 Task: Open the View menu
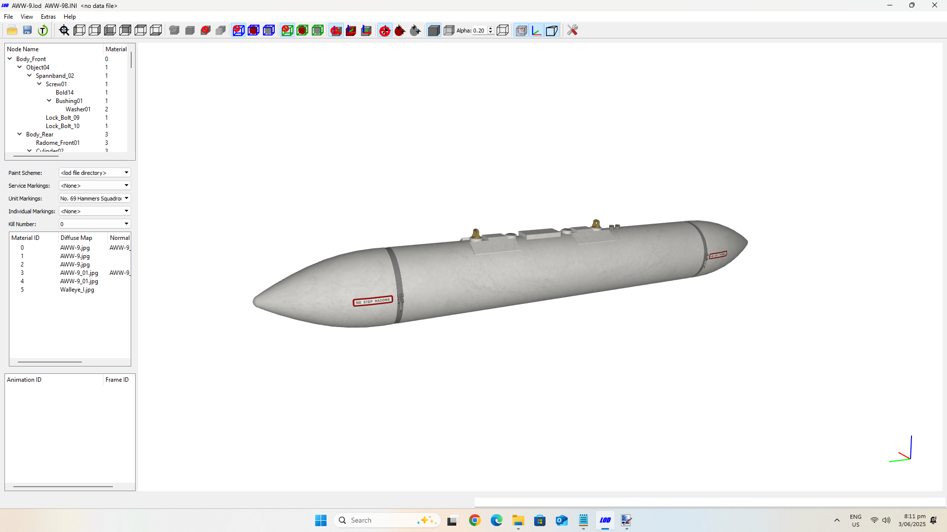[x=27, y=17]
